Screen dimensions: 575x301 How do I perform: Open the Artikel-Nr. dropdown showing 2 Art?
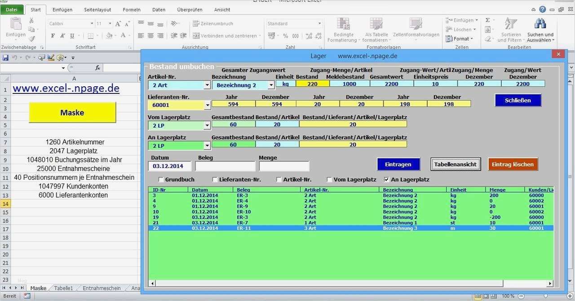click(207, 84)
